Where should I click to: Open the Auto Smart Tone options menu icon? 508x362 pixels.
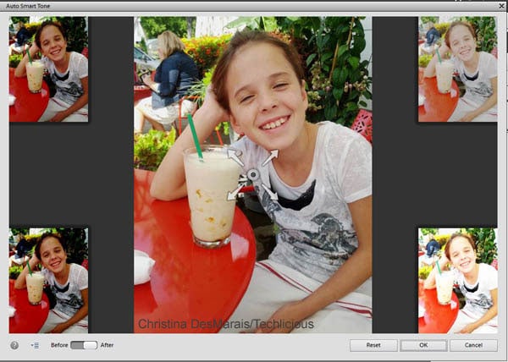pos(35,345)
